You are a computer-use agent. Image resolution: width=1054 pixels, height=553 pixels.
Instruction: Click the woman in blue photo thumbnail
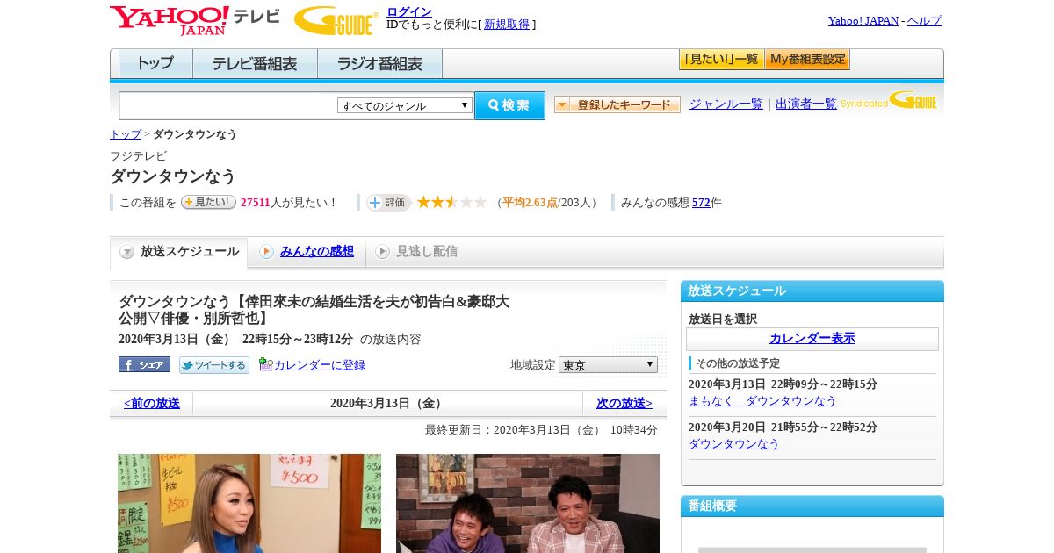click(x=249, y=503)
